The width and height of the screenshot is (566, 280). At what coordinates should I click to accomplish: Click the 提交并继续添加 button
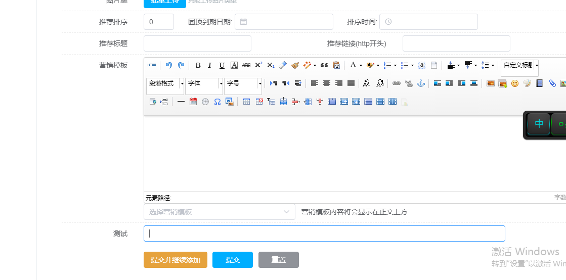coord(175,260)
